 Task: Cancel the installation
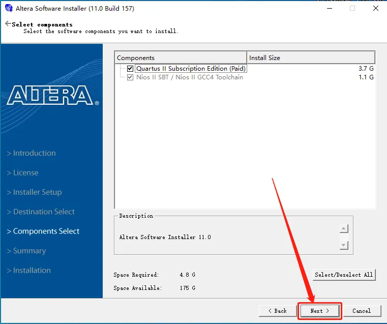click(x=362, y=311)
